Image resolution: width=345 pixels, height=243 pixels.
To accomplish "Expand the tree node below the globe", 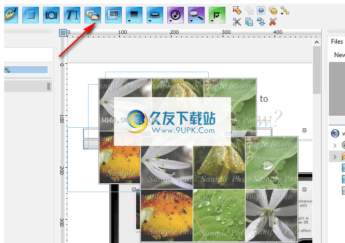I will 335,145.
